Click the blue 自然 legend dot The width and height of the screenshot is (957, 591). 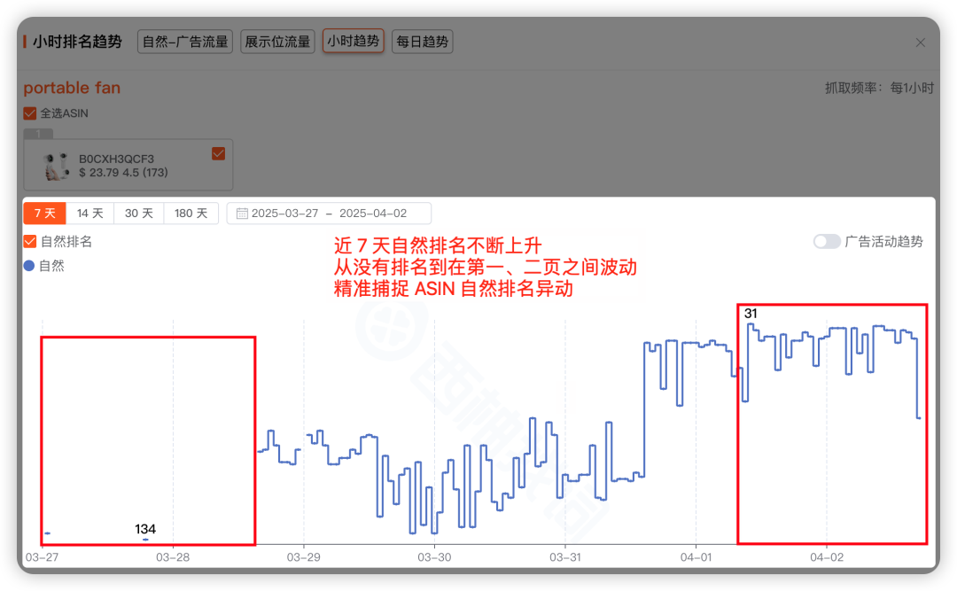click(x=29, y=265)
